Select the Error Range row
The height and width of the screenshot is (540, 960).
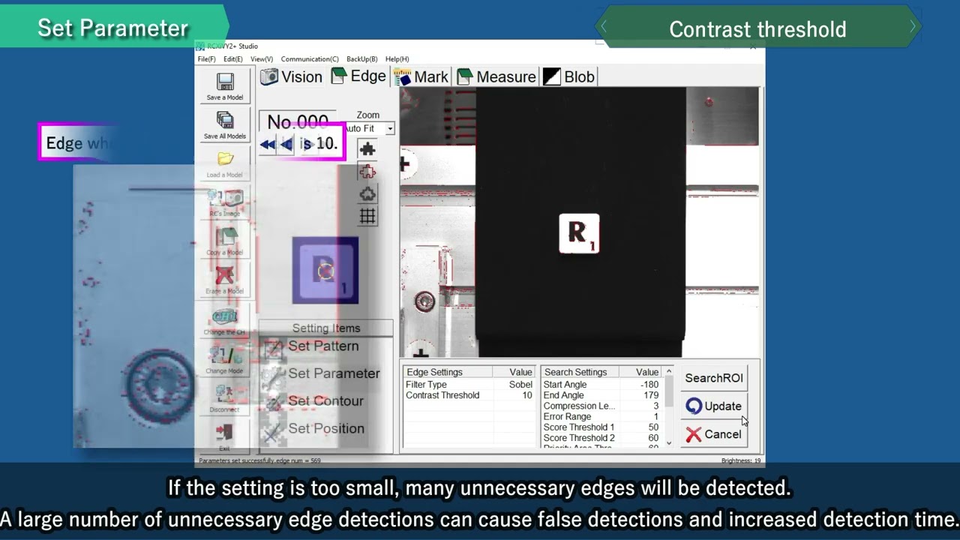click(601, 416)
